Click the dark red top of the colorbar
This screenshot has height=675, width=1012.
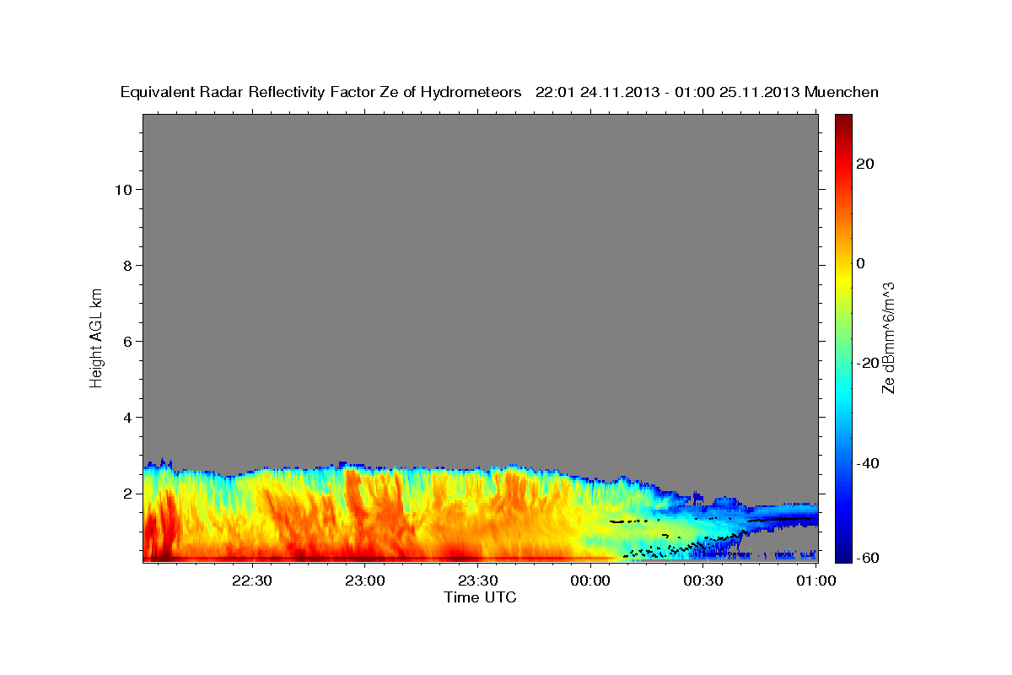tap(842, 121)
